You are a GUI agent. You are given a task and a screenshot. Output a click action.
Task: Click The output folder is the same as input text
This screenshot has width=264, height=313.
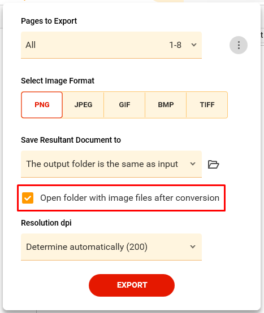click(102, 164)
